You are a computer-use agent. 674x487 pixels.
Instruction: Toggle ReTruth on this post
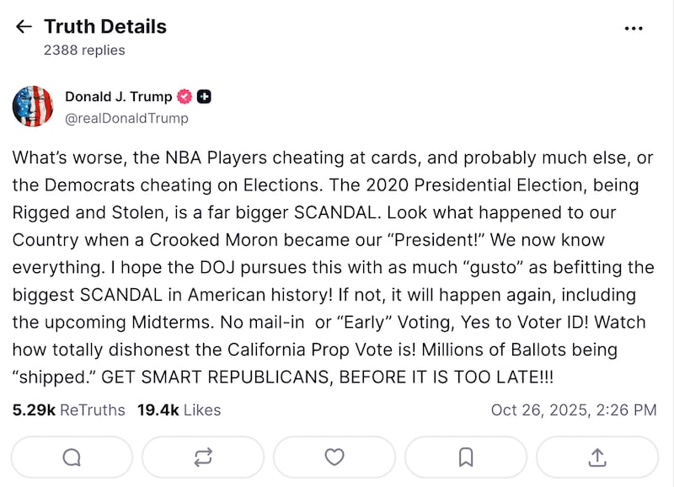203,457
